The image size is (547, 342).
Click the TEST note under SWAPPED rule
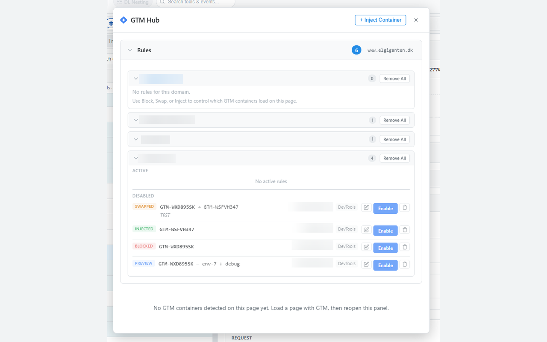tap(165, 215)
